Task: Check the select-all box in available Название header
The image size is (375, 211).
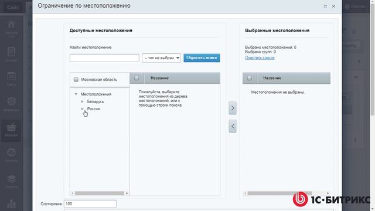Action: (x=137, y=78)
